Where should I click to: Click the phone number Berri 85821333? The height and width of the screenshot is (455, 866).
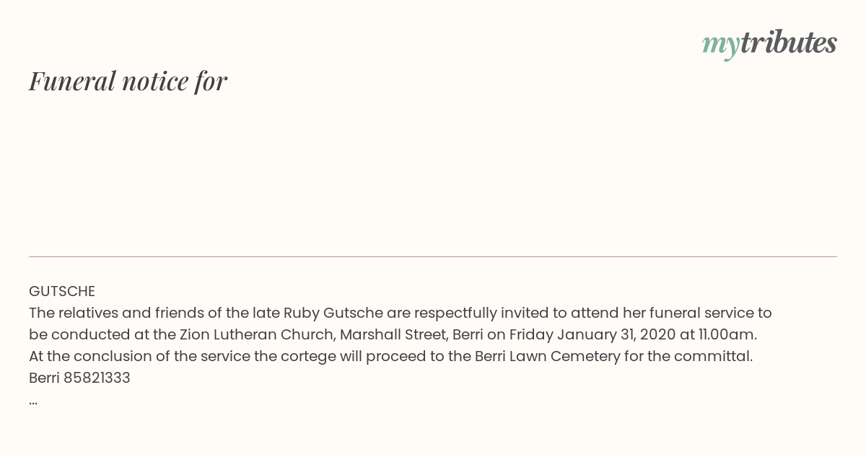79,378
